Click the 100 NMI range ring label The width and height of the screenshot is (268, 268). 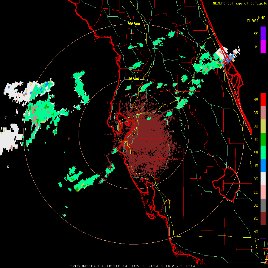(x=134, y=24)
